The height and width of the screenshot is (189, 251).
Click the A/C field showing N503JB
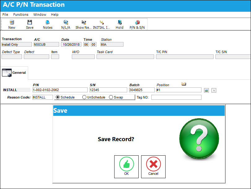46,44
